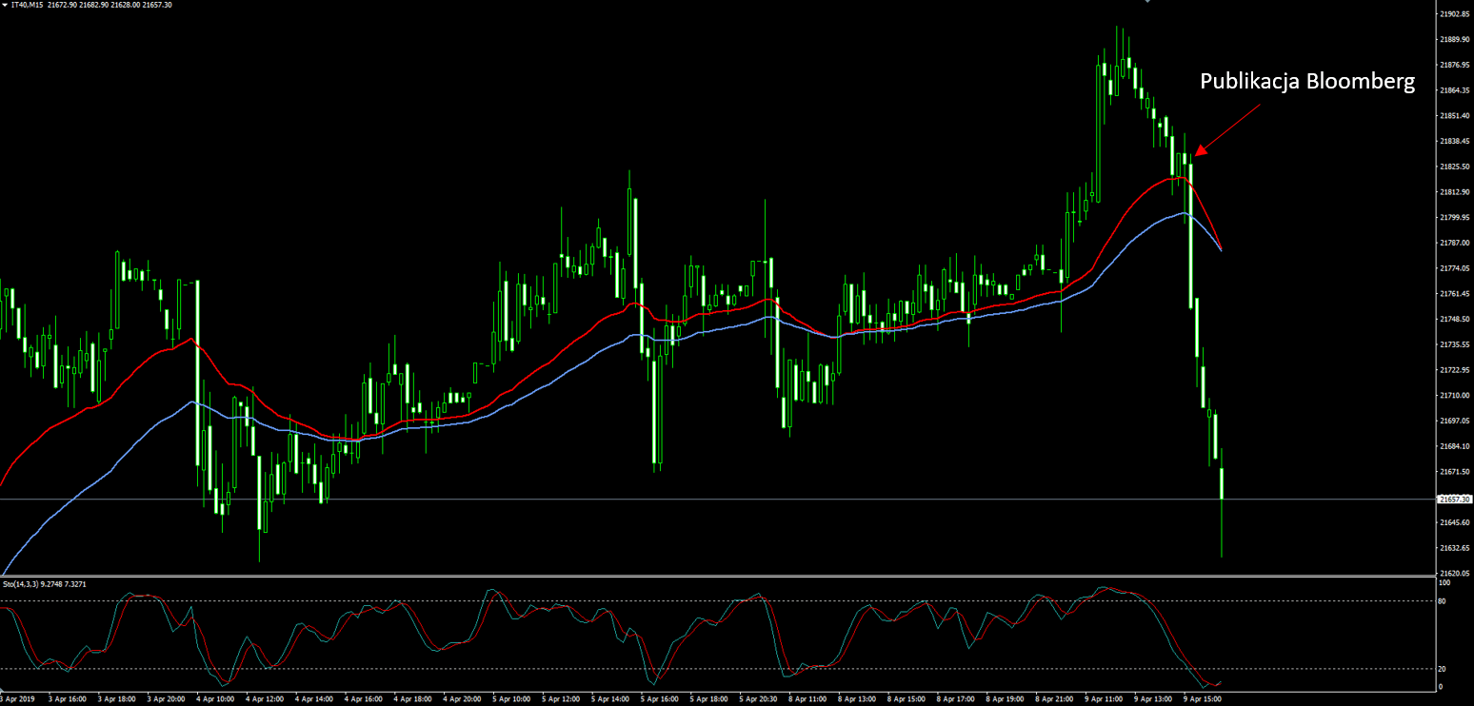
Task: Click the triangle beside the IT40,M15 label
Action: [5, 5]
